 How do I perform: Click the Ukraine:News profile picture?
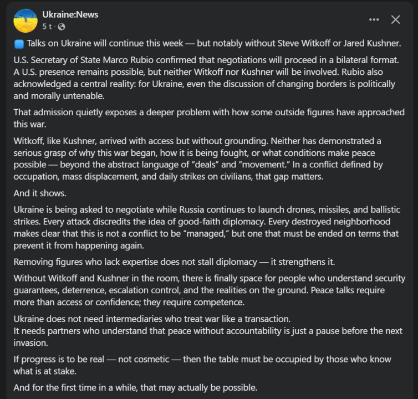26,20
